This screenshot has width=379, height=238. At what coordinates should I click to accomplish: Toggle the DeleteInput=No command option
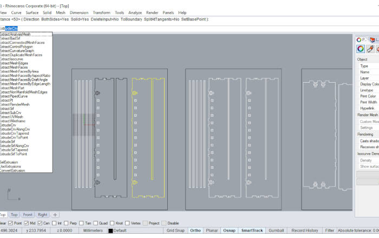[104, 19]
